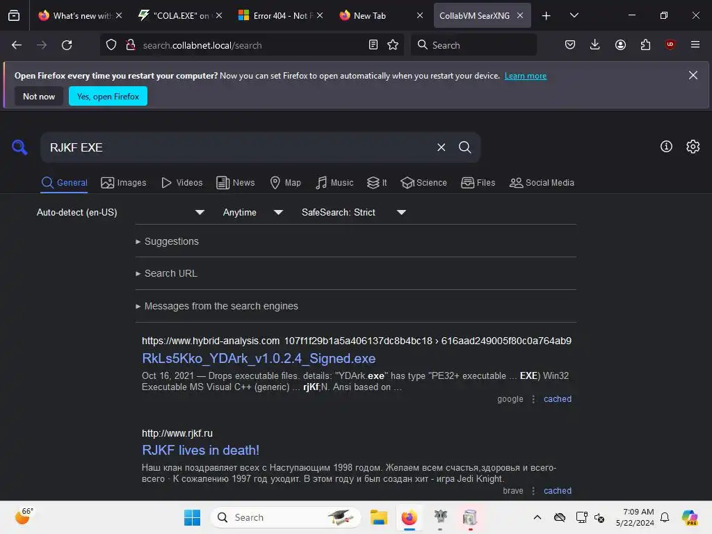Click Yes, open Firefox button
Viewport: 712px width, 534px height.
[108, 96]
